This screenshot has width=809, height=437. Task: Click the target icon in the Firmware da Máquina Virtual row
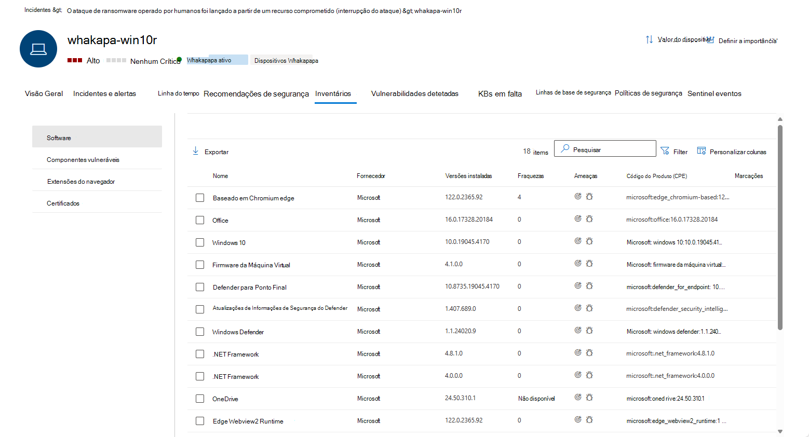[578, 264]
